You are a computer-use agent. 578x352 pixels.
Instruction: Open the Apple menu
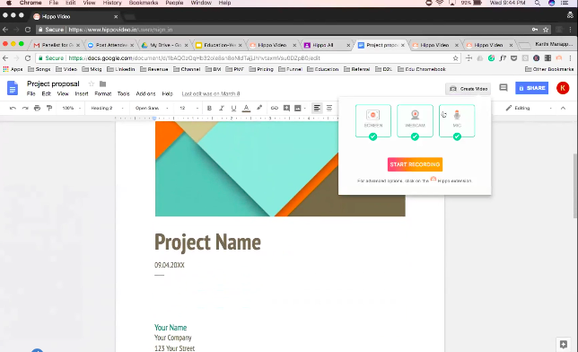pyautogui.click(x=8, y=3)
